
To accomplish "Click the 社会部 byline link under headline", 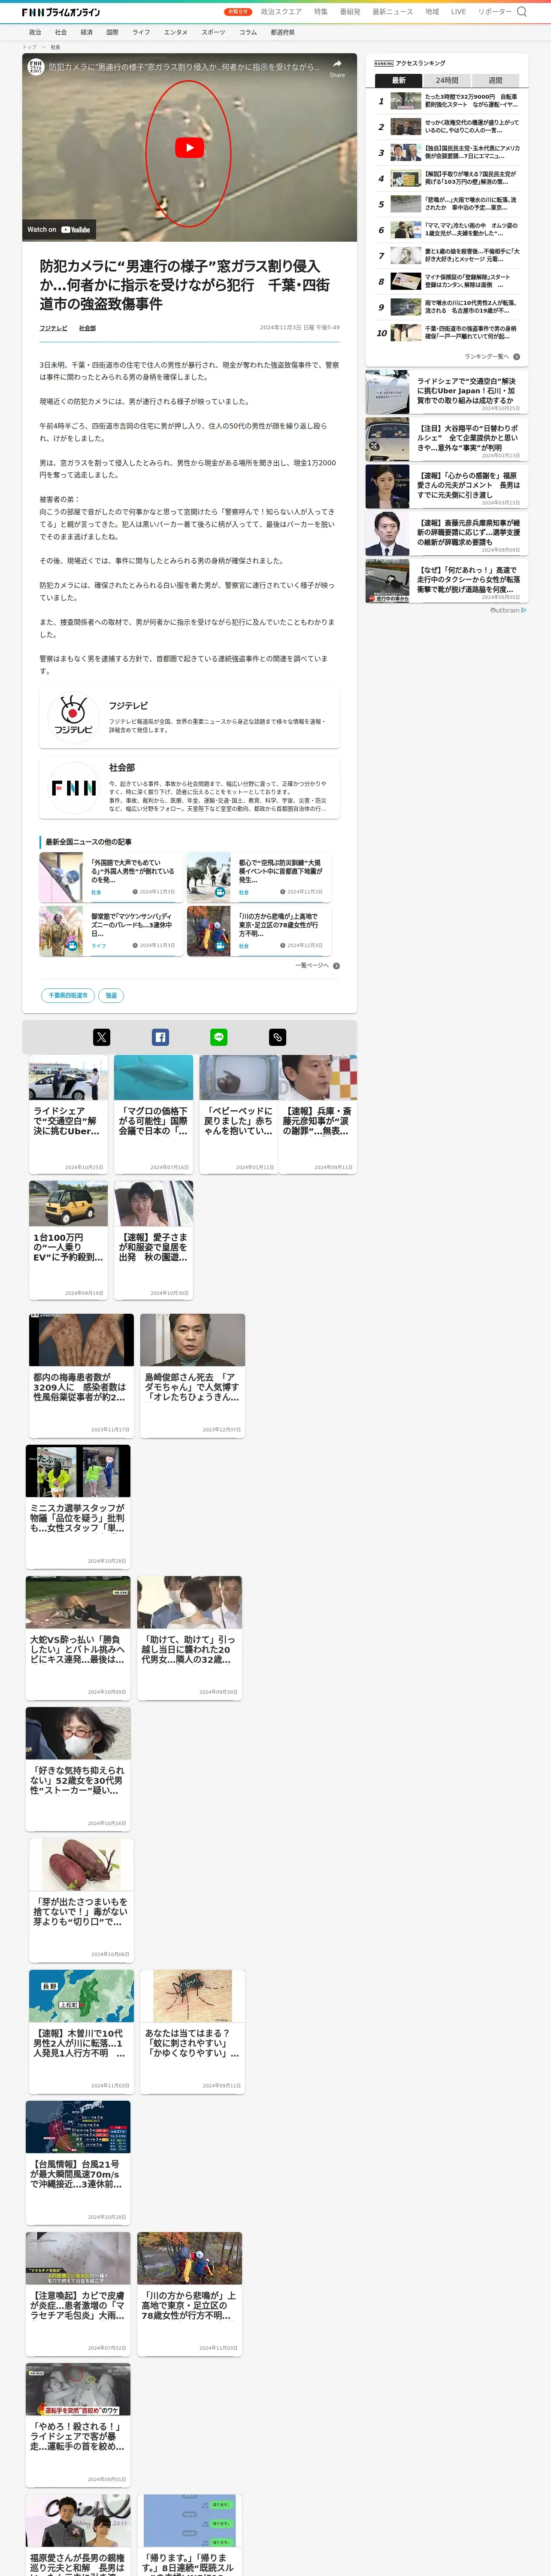I will click(88, 328).
